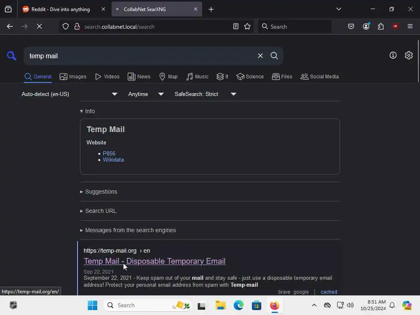
Task: Close the CollabNet SearXNG tab
Action: (x=196, y=9)
